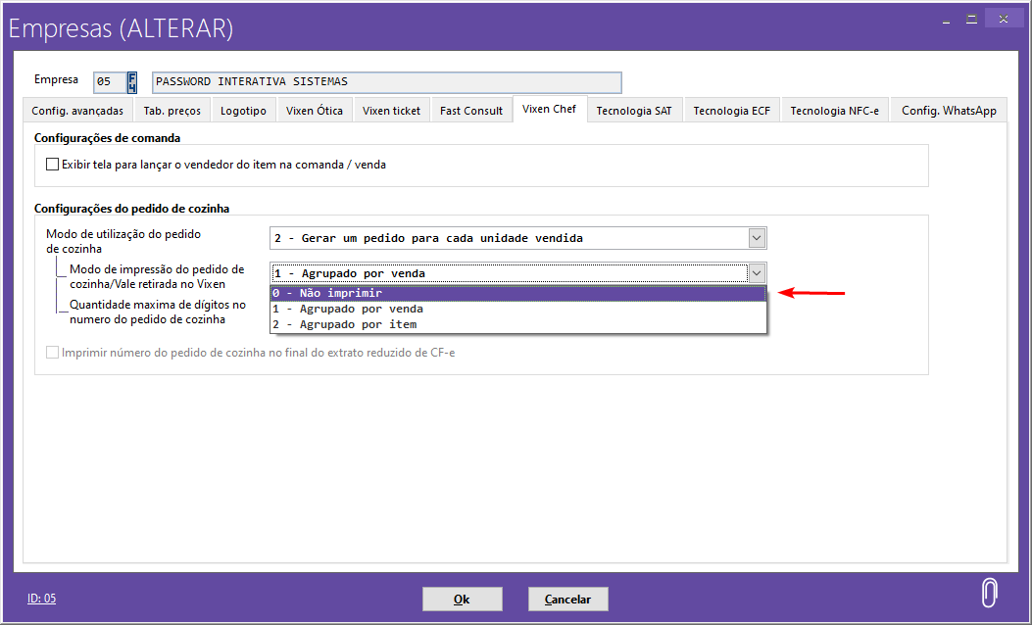Select '0 - Não imprimir' option
This screenshot has width=1032, height=625.
pos(517,293)
